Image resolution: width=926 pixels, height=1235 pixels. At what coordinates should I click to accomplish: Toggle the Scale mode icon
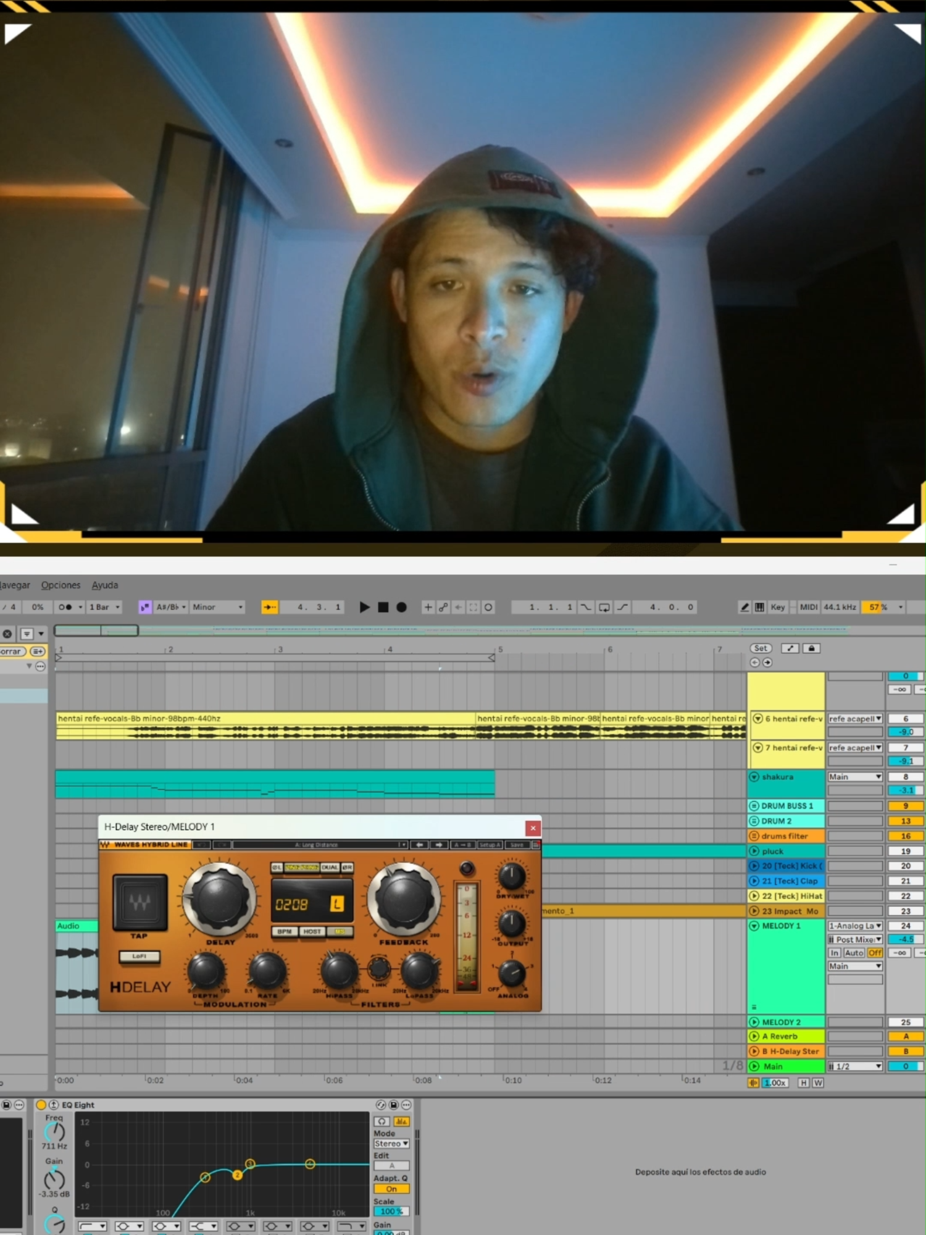pos(144,607)
